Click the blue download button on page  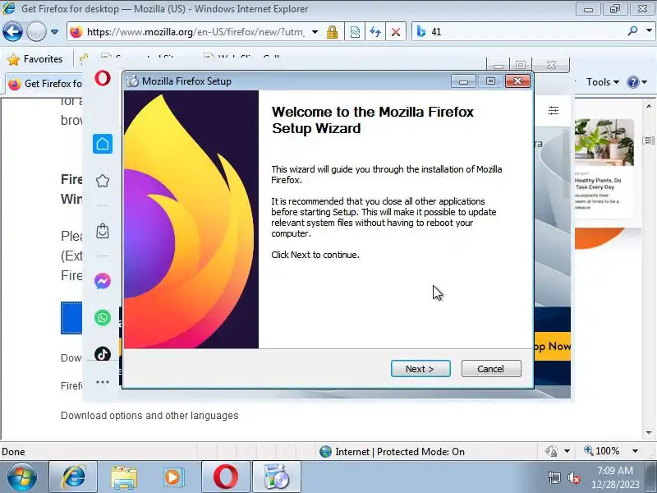(71, 318)
